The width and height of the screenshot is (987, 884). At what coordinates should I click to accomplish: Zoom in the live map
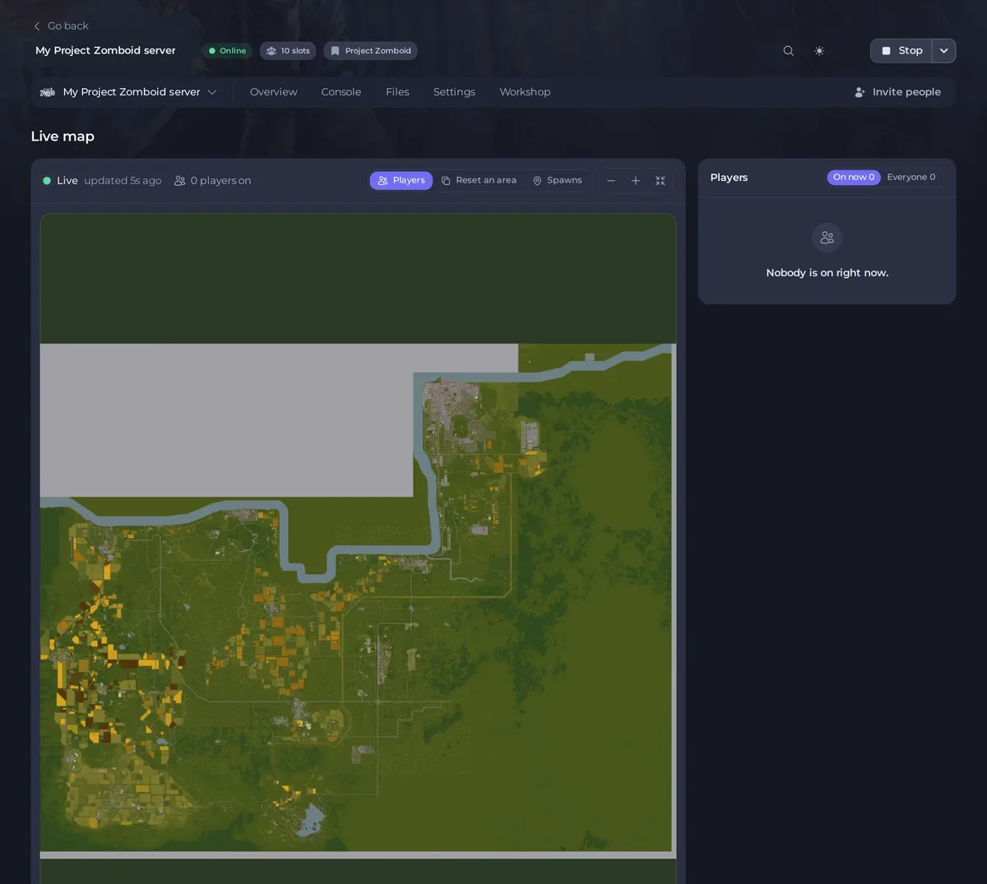coord(636,181)
